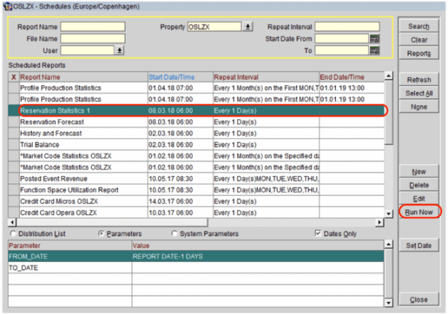Open the Property dropdown arrow

[x=248, y=27]
